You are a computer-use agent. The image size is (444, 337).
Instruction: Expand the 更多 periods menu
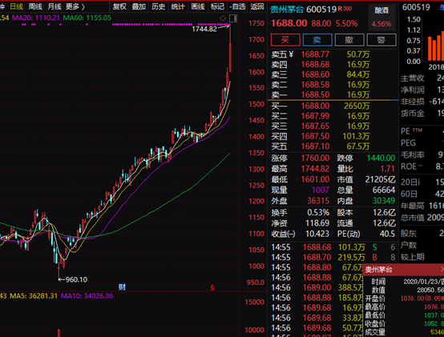point(75,6)
